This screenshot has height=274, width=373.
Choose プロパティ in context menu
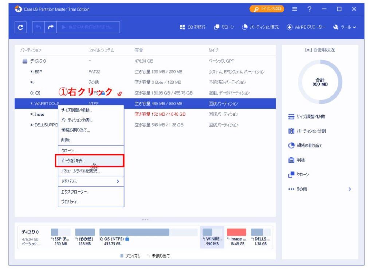click(x=91, y=202)
